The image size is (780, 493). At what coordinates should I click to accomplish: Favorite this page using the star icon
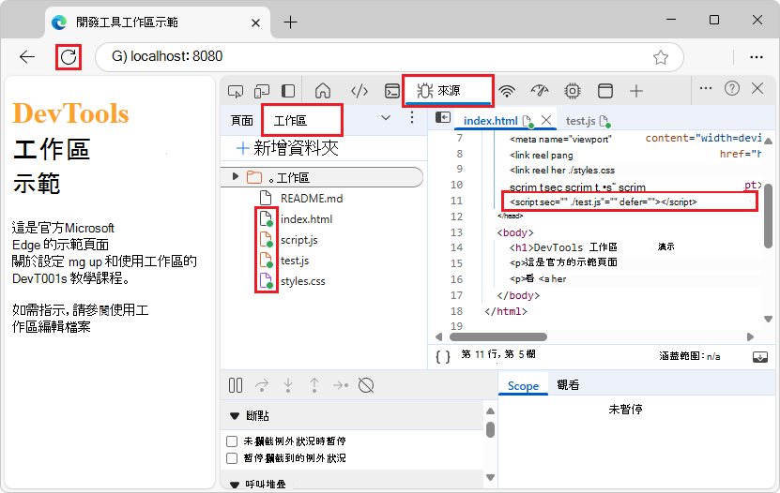point(661,57)
